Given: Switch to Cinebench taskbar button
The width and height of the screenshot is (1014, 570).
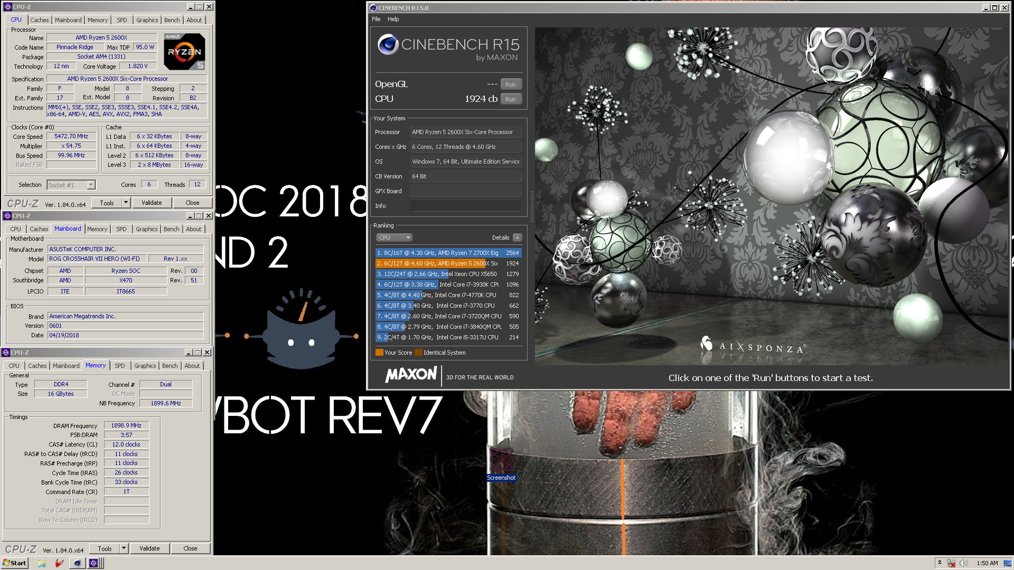Looking at the screenshot, I should pyautogui.click(x=78, y=563).
